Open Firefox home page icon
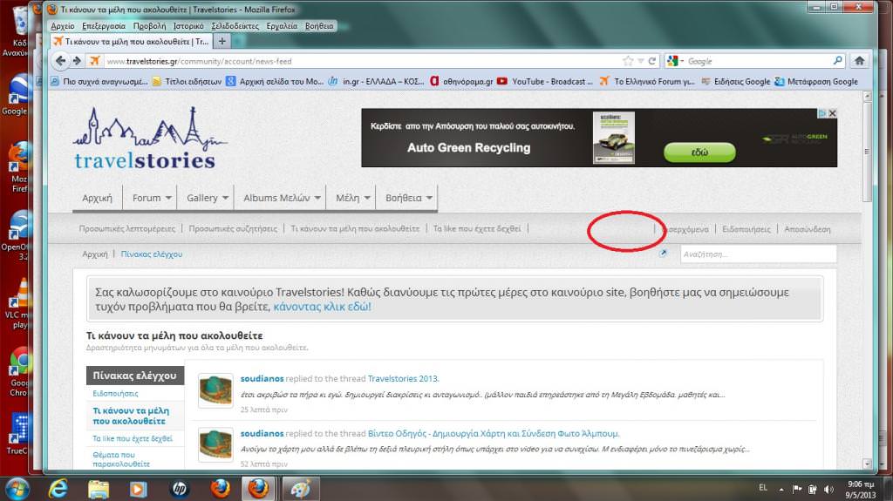This screenshot has height=501, width=893. (x=859, y=60)
